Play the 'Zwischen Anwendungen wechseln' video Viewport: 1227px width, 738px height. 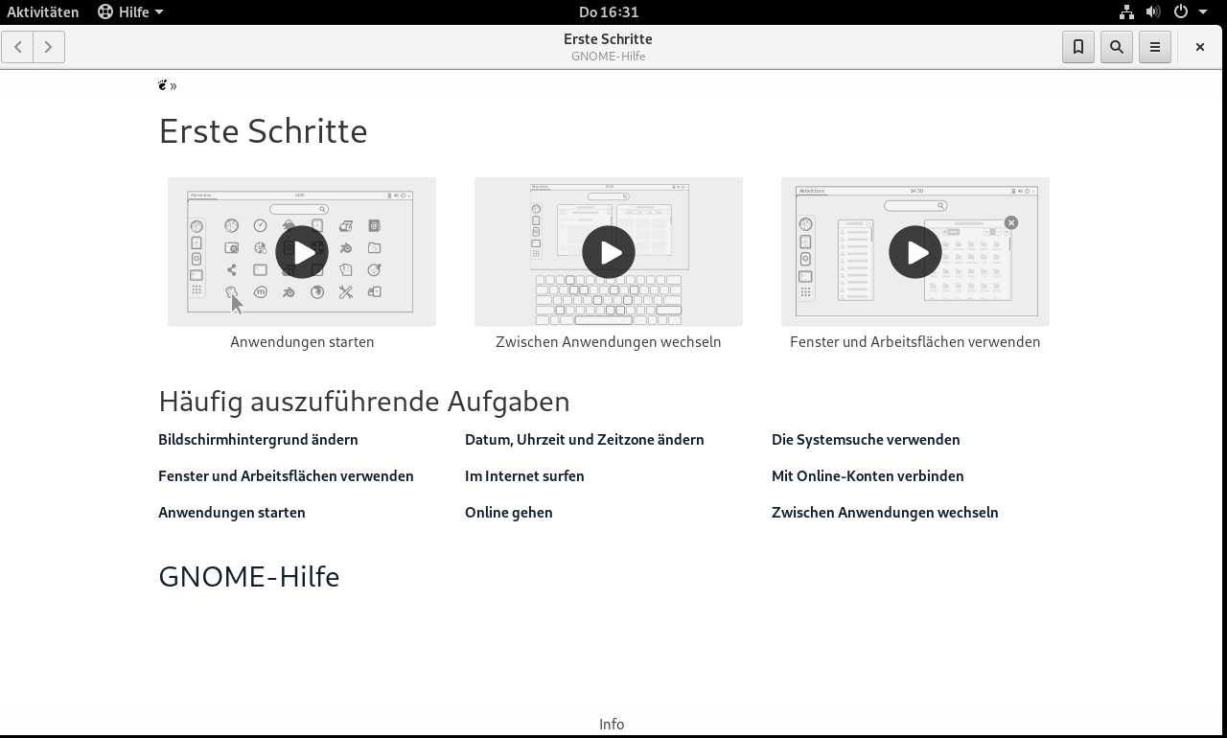click(609, 252)
